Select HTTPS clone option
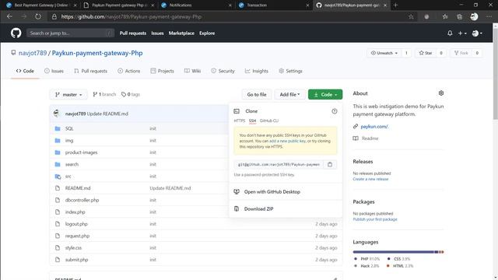This screenshot has width=498, height=280. point(240,121)
